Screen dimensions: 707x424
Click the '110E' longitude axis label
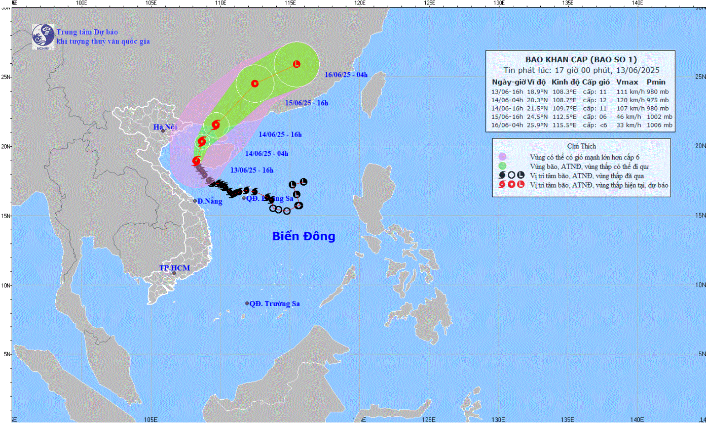(220, 3)
